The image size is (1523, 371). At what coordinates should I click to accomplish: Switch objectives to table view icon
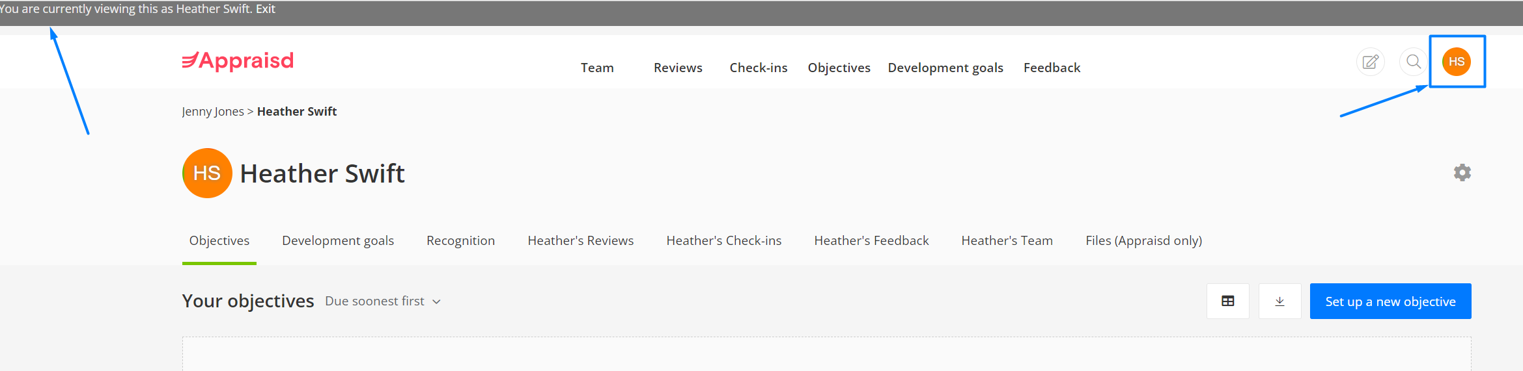click(1228, 301)
